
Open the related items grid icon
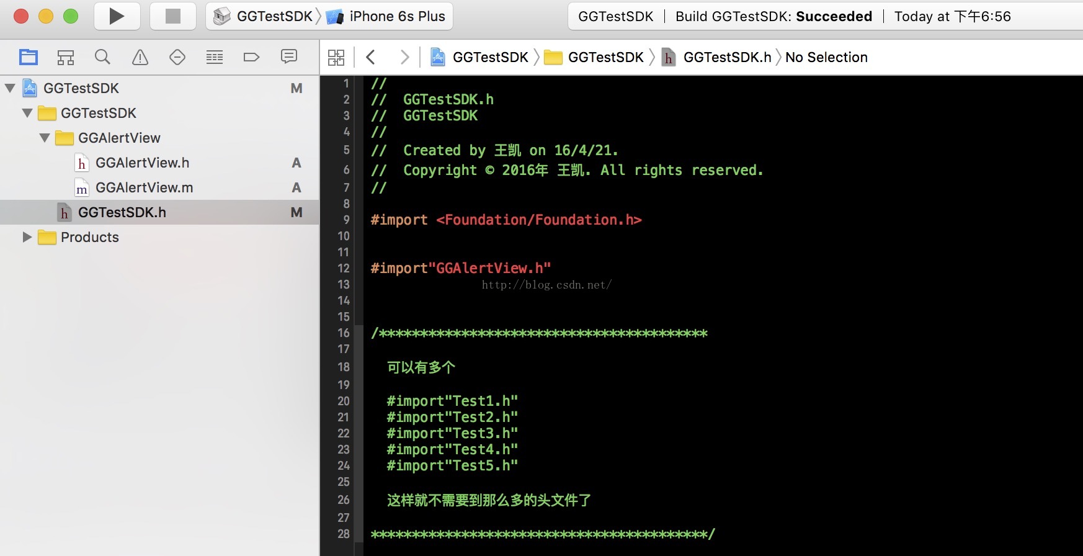point(336,58)
